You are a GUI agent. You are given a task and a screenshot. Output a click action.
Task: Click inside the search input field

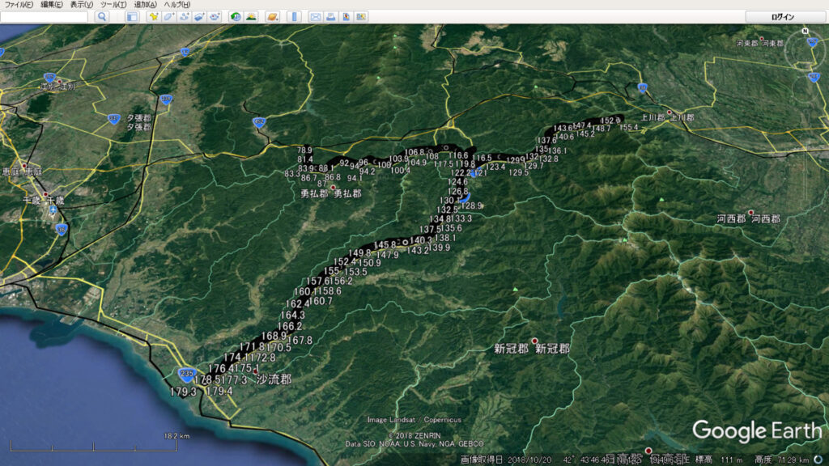coord(45,16)
